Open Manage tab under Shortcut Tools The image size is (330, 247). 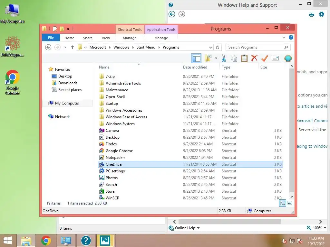click(130, 38)
